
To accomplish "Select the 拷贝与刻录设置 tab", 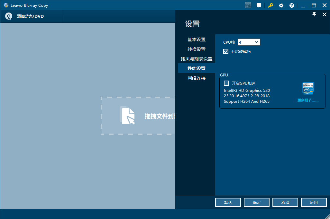I will click(196, 59).
